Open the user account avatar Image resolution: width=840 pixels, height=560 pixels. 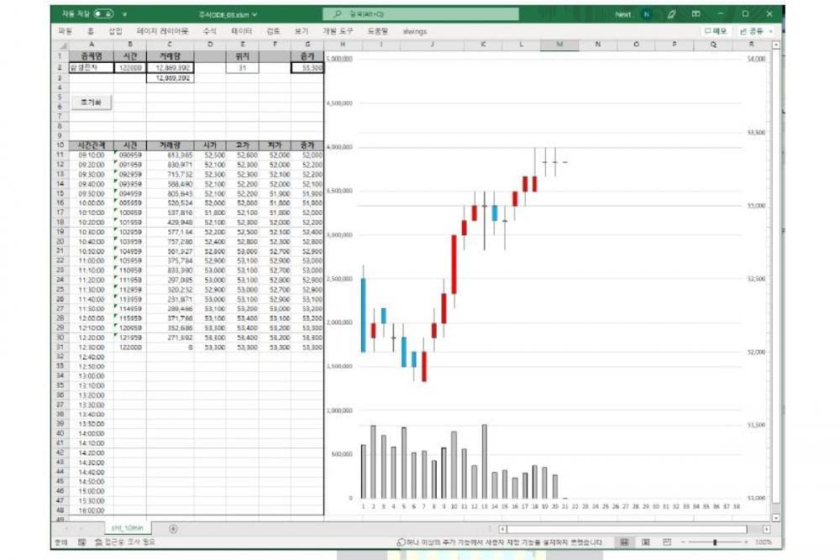pyautogui.click(x=647, y=14)
